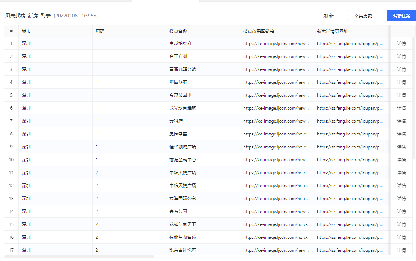Open 详情 for row 2 合正方洲

401,56
